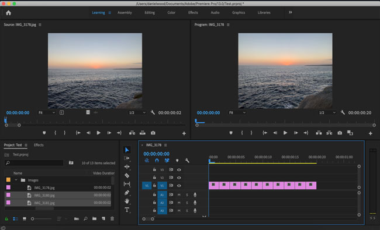Play in Source monitor

click(x=98, y=133)
